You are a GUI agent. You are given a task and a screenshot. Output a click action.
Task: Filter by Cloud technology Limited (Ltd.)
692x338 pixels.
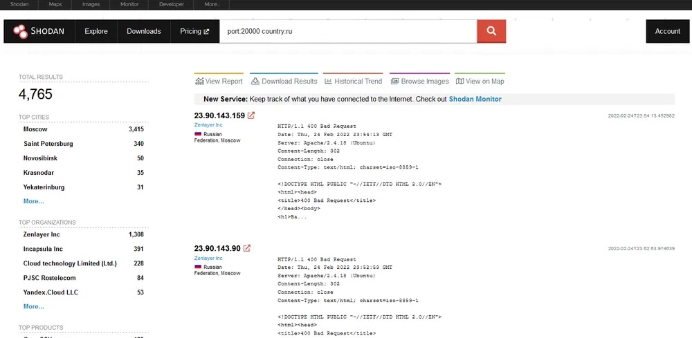[x=70, y=263]
